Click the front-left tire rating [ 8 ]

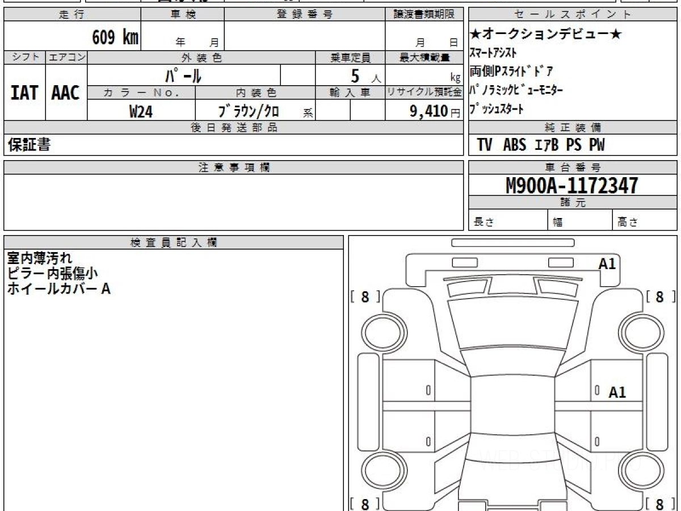pyautogui.click(x=365, y=296)
